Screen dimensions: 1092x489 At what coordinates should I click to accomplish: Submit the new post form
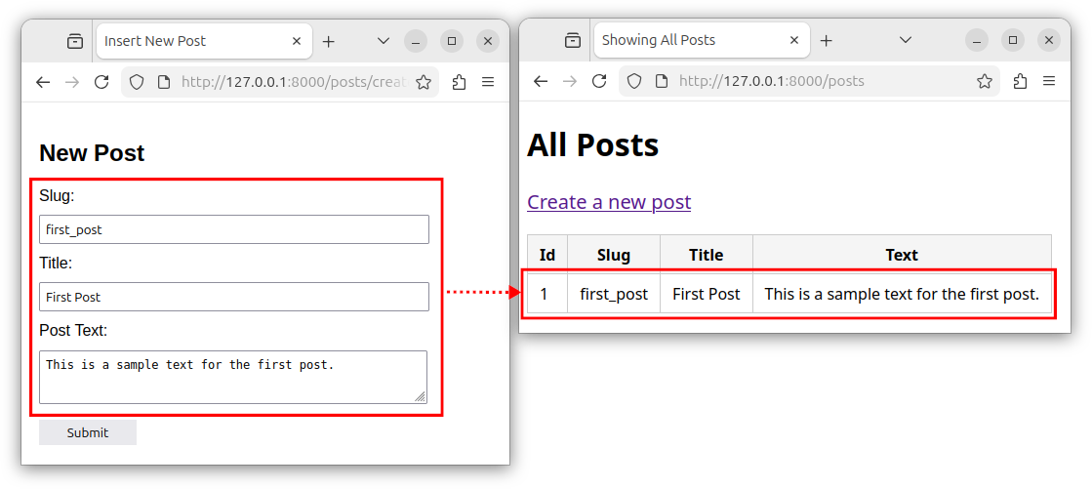(88, 432)
